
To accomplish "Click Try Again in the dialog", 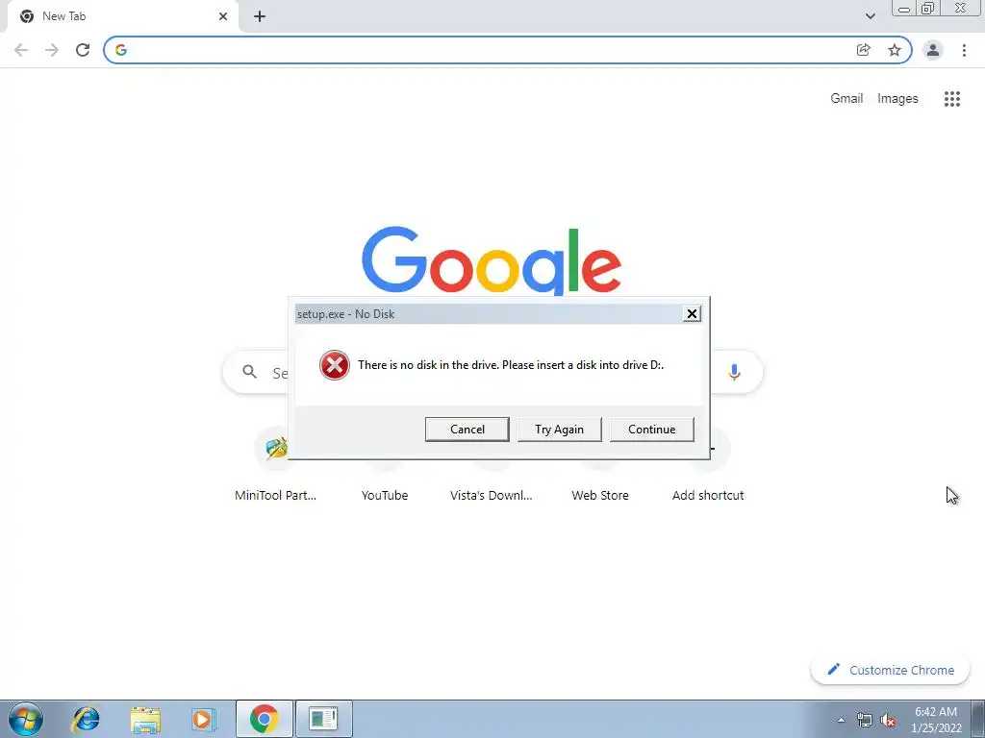I will click(x=559, y=430).
